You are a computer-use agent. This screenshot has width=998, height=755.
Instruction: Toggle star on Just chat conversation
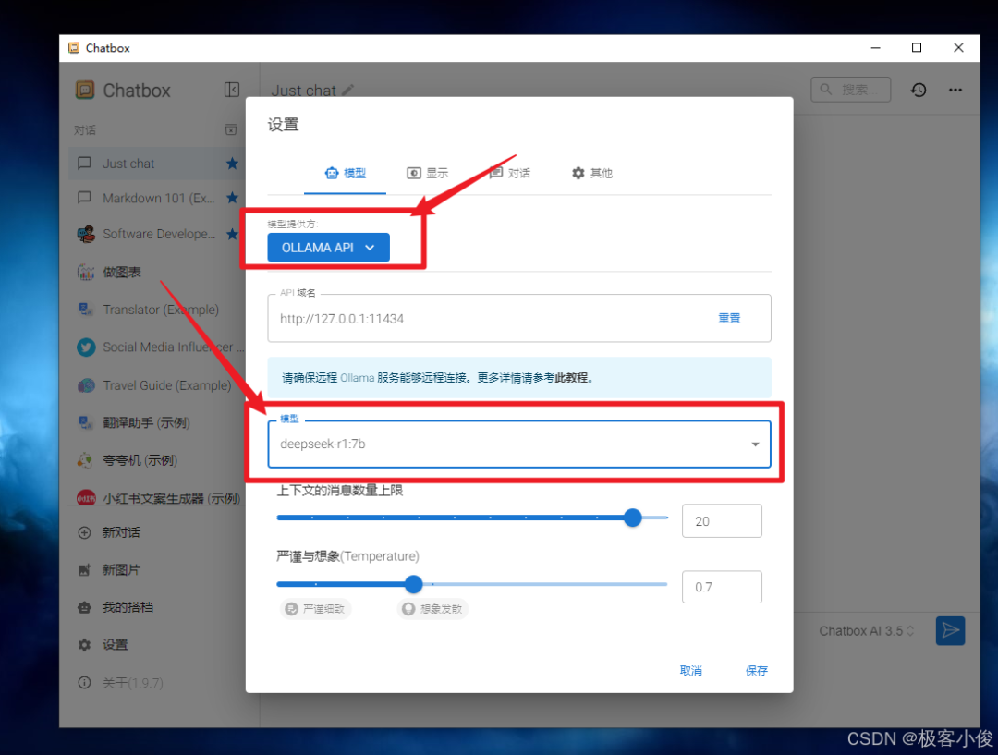(x=232, y=164)
